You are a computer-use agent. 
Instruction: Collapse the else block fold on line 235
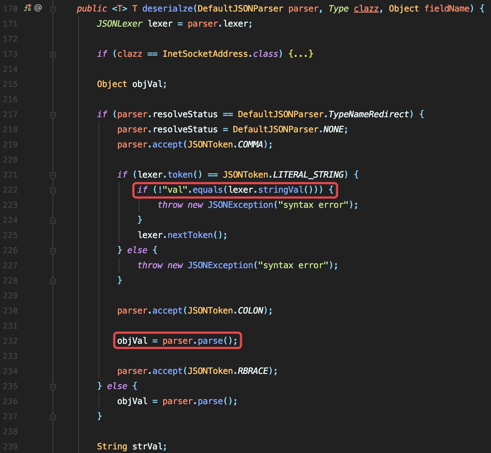click(x=53, y=387)
